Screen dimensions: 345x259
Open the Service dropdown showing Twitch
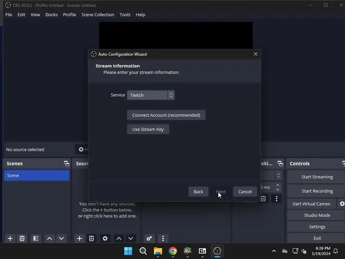coord(151,95)
